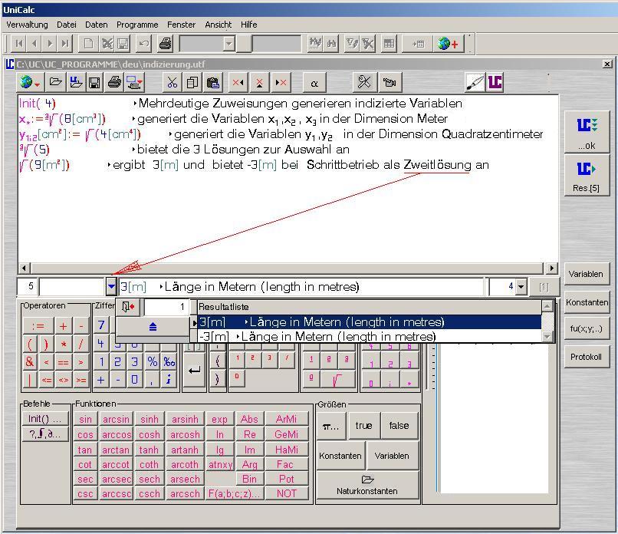The width and height of the screenshot is (618, 534).
Task: Click the exit door icon beside Resultatliste
Action: point(128,307)
